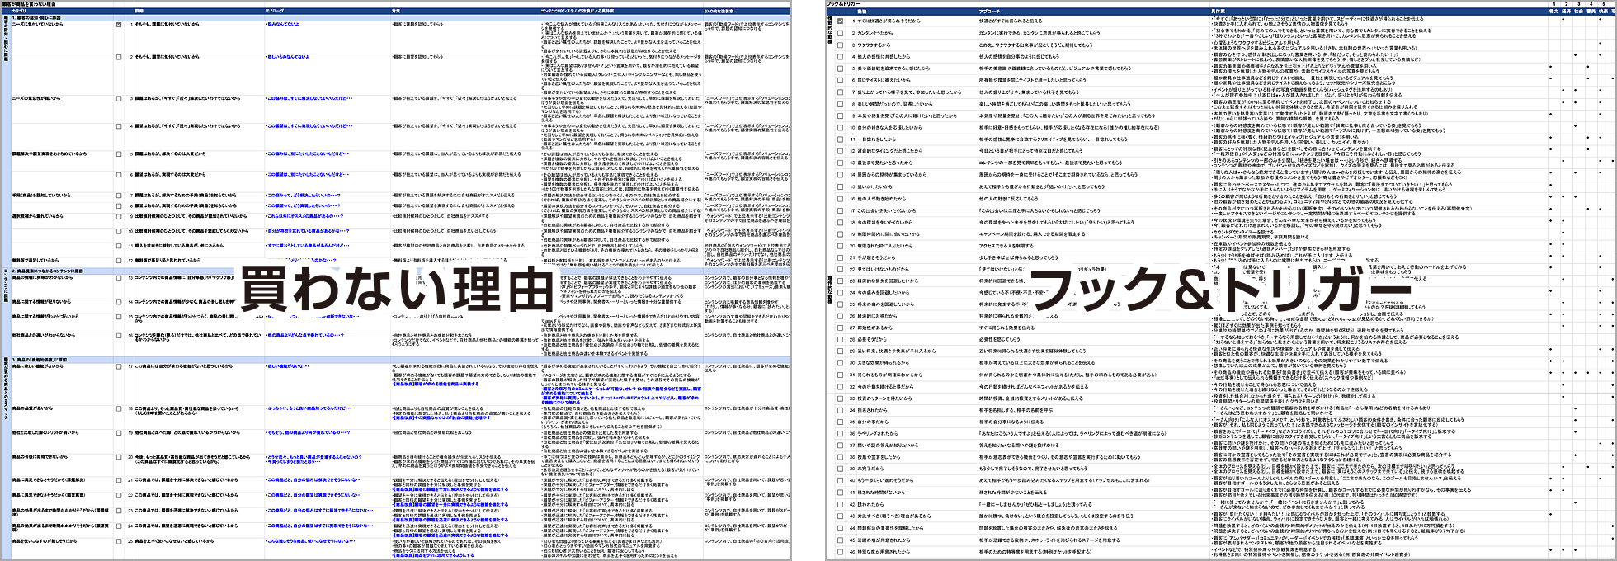Check the box beside 追いかけたいから
This screenshot has width=1617, height=561.
840,187
